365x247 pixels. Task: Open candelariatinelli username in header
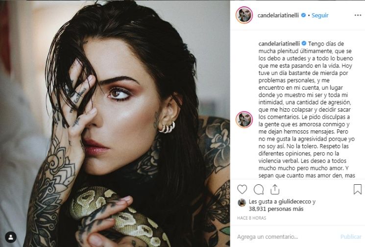(x=278, y=15)
